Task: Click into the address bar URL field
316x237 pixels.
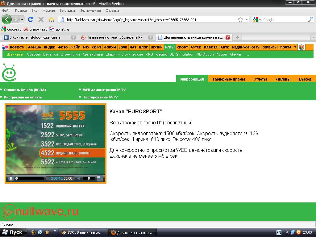Action: [148, 20]
